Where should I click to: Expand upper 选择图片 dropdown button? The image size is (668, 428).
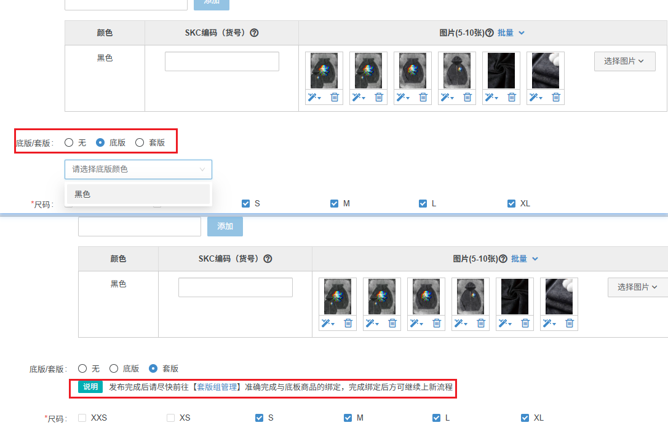coord(624,61)
